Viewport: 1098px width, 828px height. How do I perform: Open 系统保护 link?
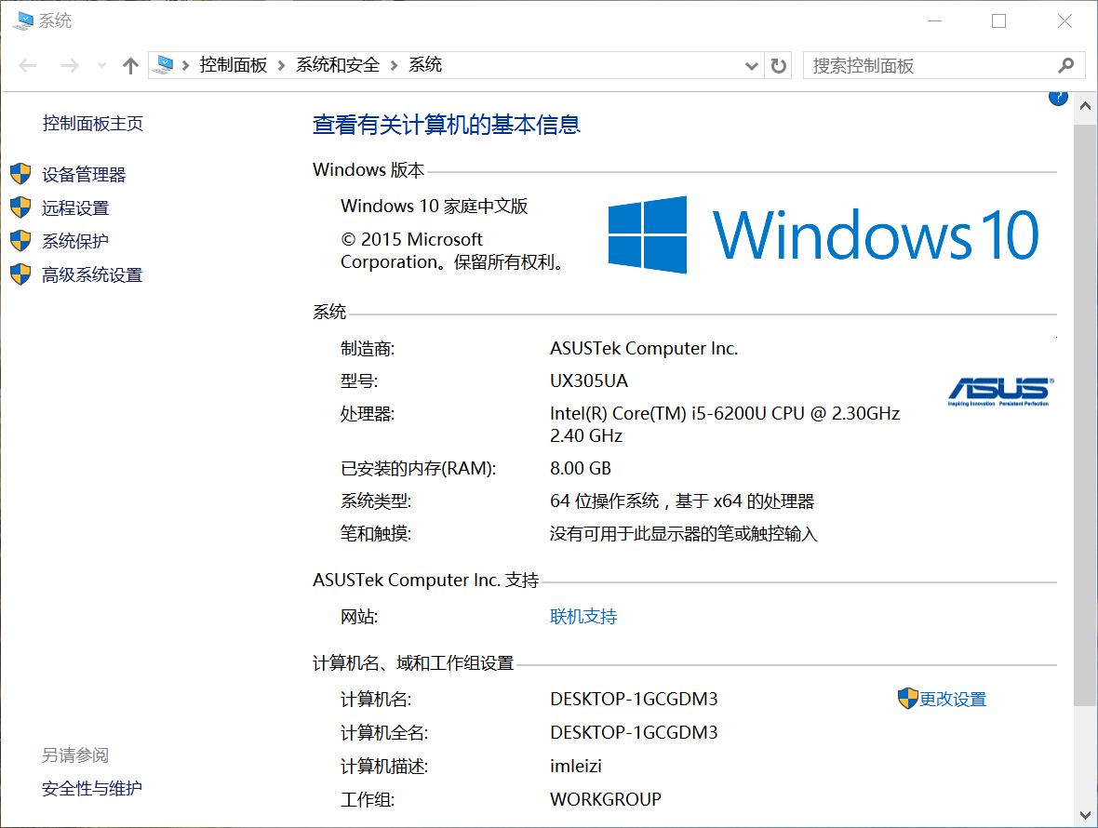(75, 242)
